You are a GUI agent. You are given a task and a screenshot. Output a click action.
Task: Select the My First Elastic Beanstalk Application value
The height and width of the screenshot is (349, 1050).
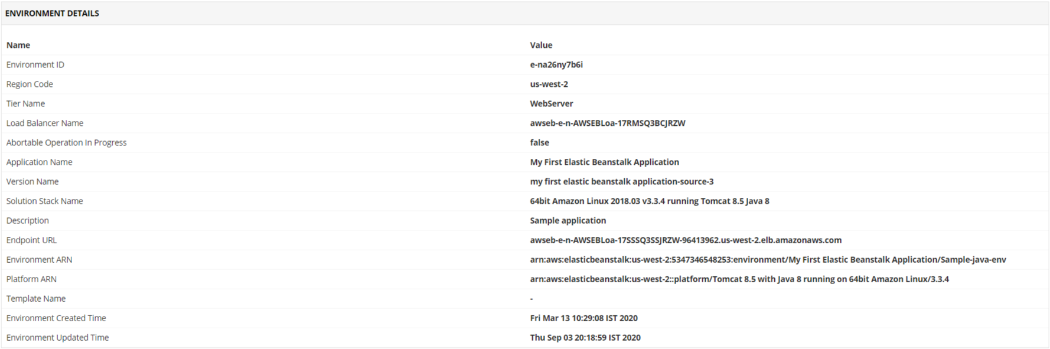pos(604,162)
